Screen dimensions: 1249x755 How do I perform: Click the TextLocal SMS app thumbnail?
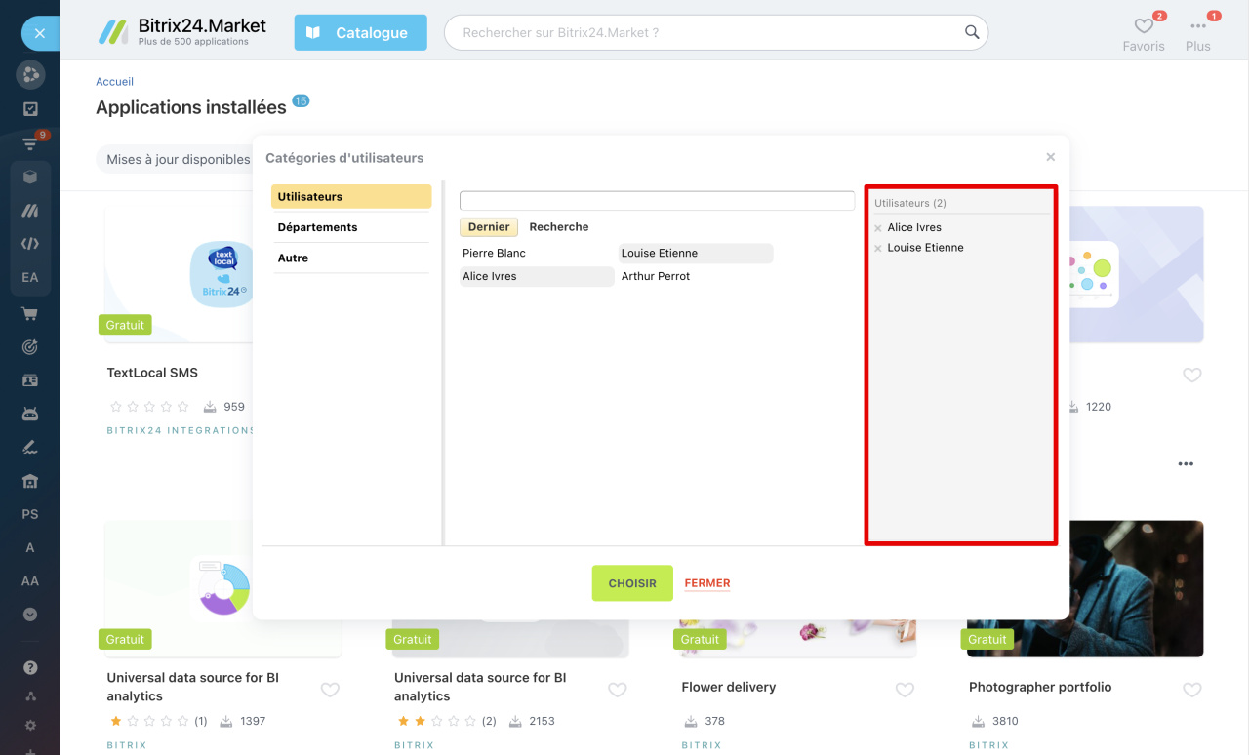click(x=179, y=274)
